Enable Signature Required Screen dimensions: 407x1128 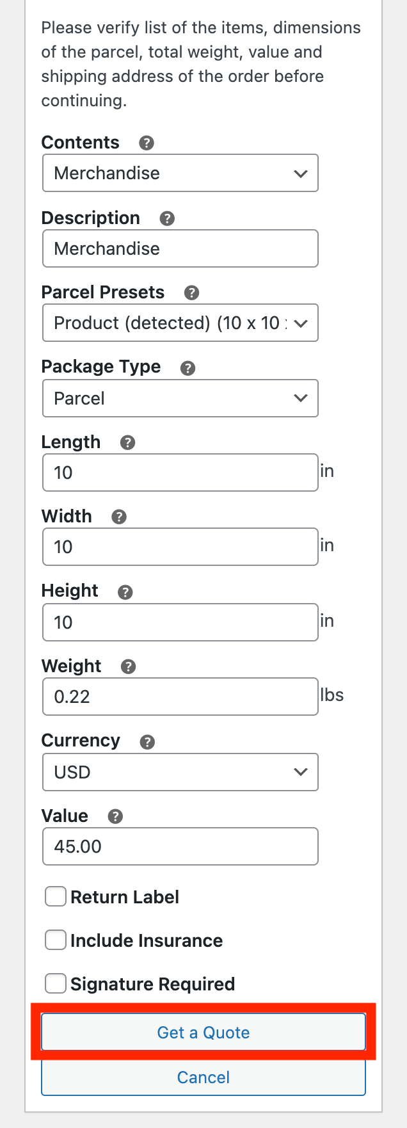pyautogui.click(x=56, y=983)
